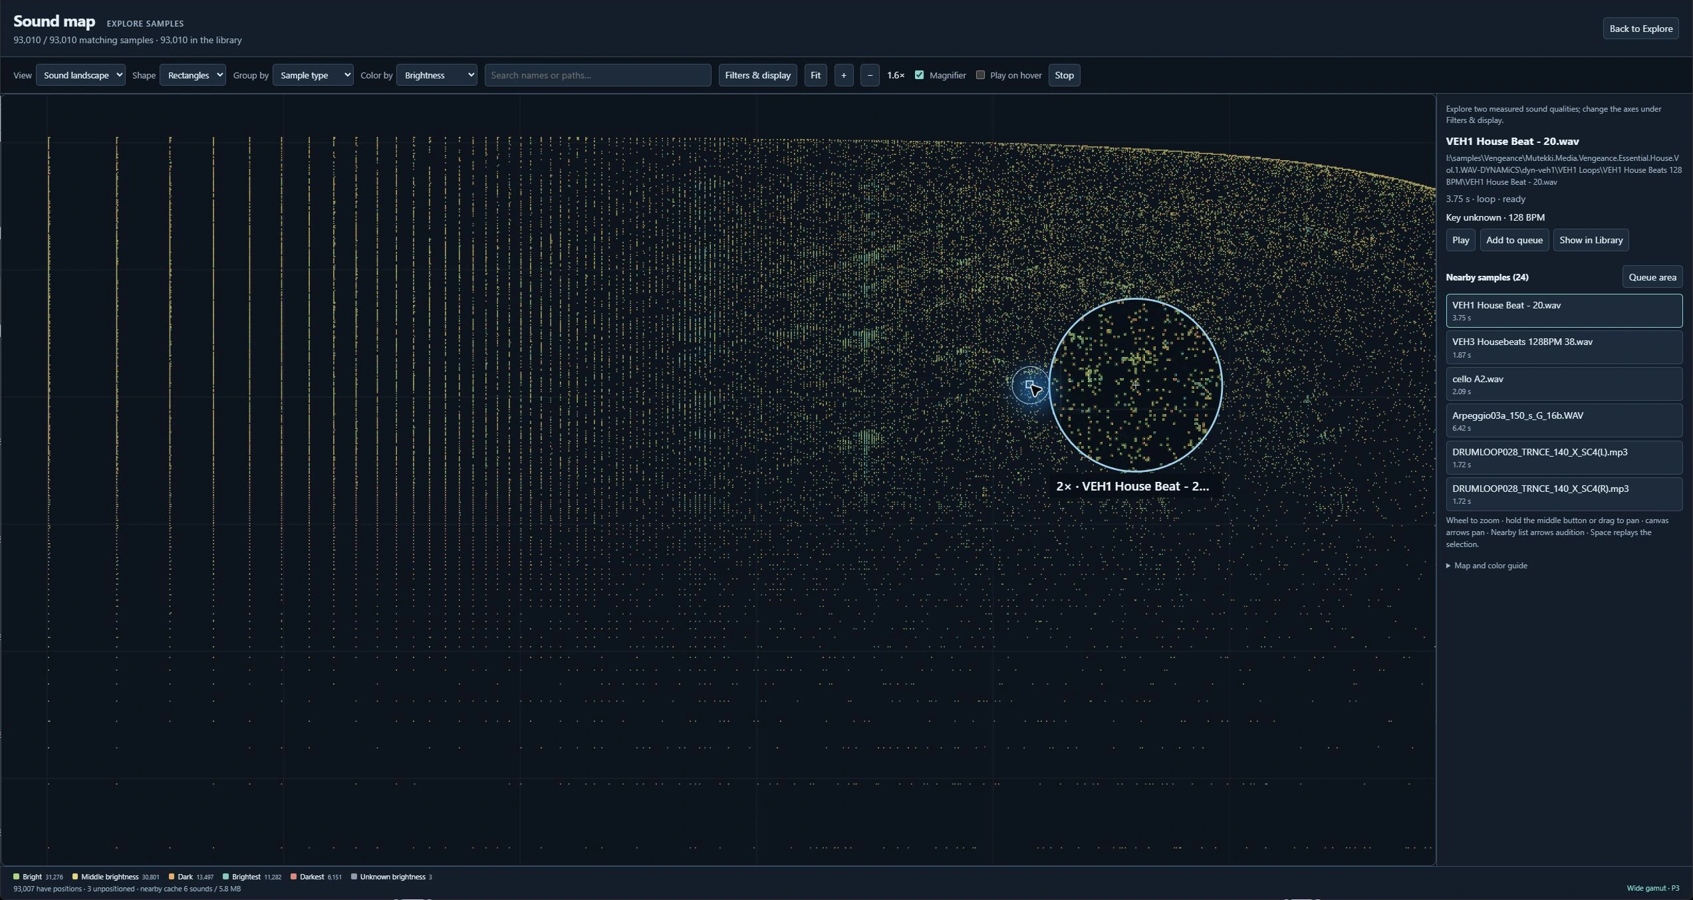Open the View dropdown set to Sound landscape
This screenshot has width=1693, height=900.
tap(80, 75)
